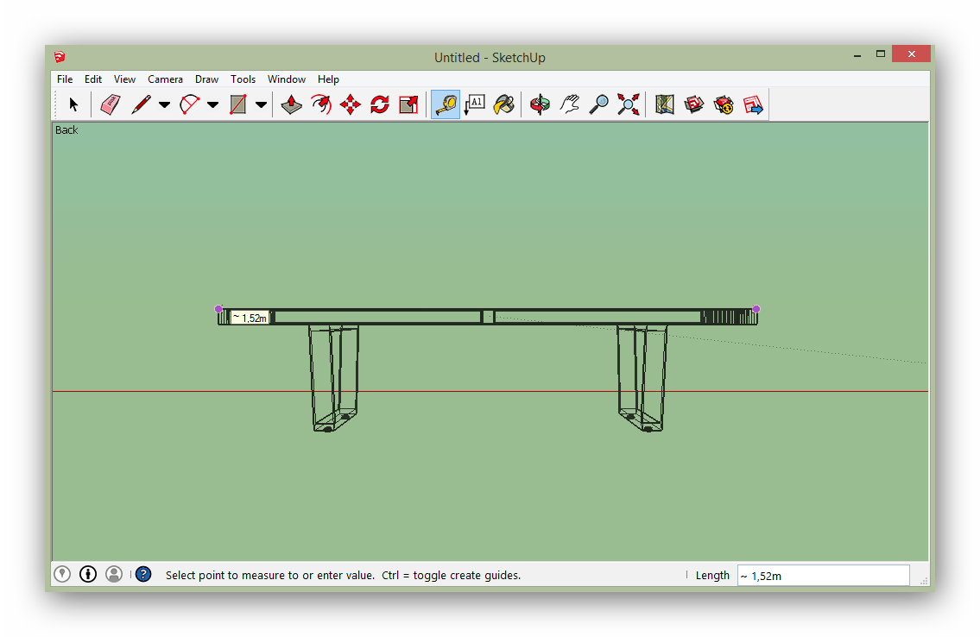
Task: Click the Length measurement input box
Action: tap(822, 576)
